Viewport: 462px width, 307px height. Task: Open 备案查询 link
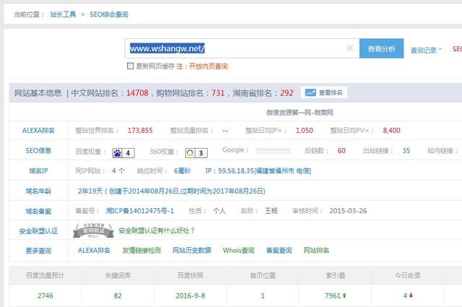279,251
